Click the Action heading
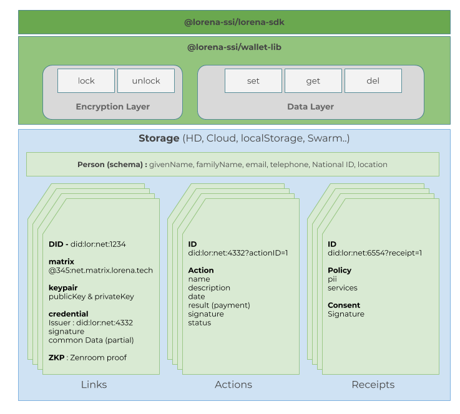 coord(201,270)
